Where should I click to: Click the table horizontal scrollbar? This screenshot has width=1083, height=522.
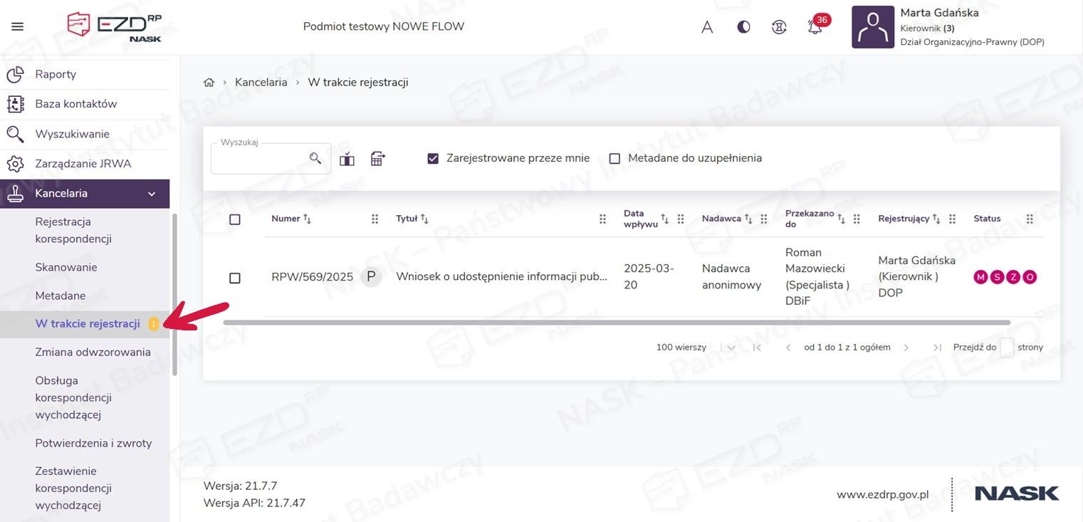[616, 323]
